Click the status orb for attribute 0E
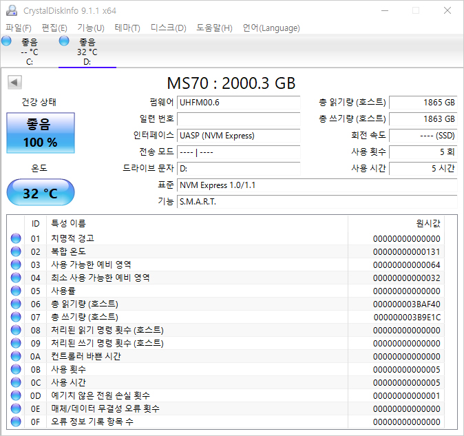Viewport: 464px width, 436px height. tap(16, 408)
